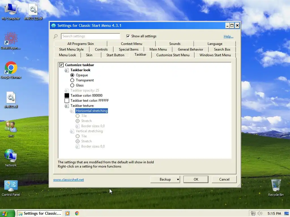Select Glass taskbar look

(72, 85)
